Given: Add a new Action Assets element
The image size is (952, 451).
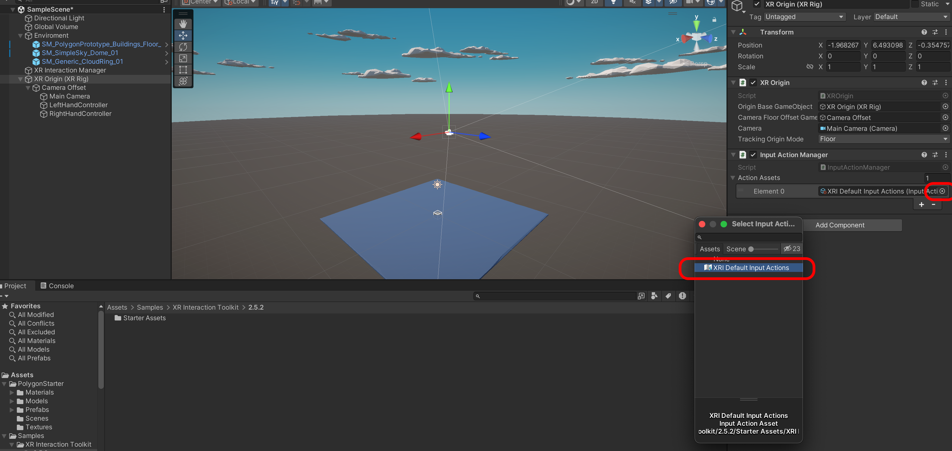Looking at the screenshot, I should 921,204.
